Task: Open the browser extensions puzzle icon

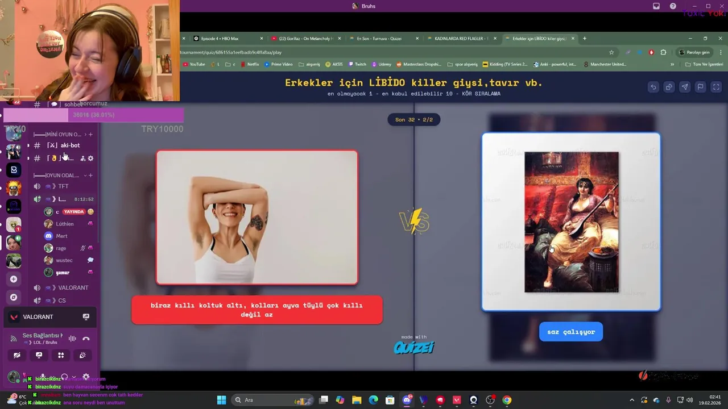Action: click(x=663, y=52)
